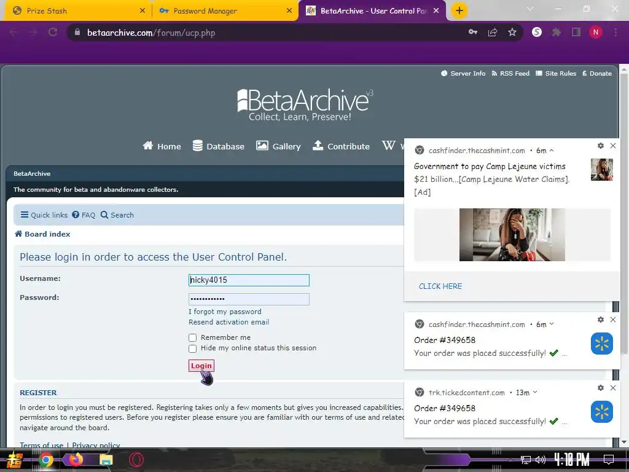
Task: Switch to the Password Manager tab
Action: [225, 11]
